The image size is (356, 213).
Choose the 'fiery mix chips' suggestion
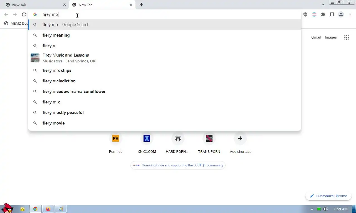pyautogui.click(x=165, y=70)
